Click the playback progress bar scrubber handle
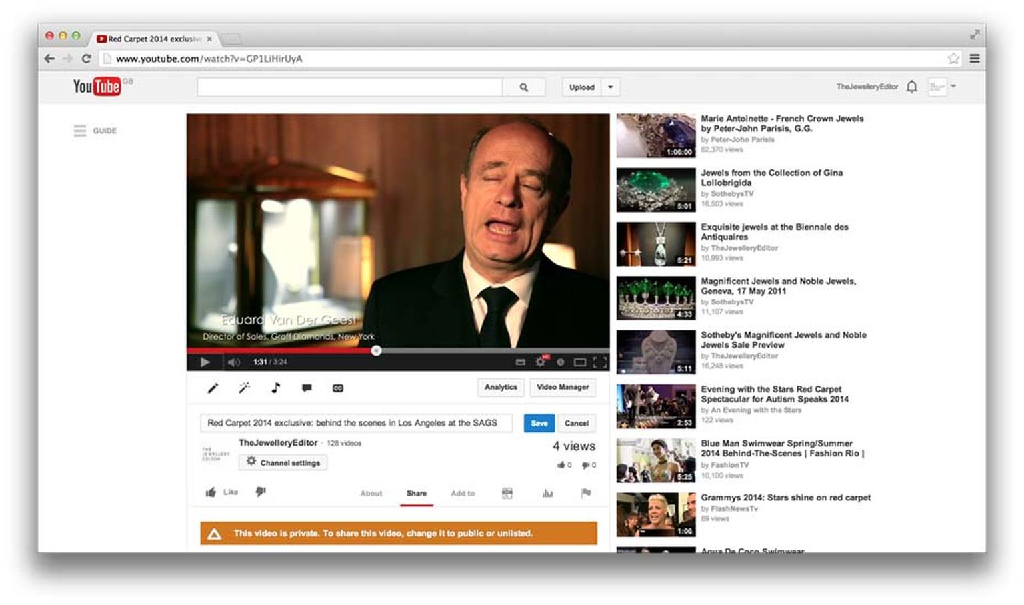This screenshot has height=605, width=1024. click(376, 350)
